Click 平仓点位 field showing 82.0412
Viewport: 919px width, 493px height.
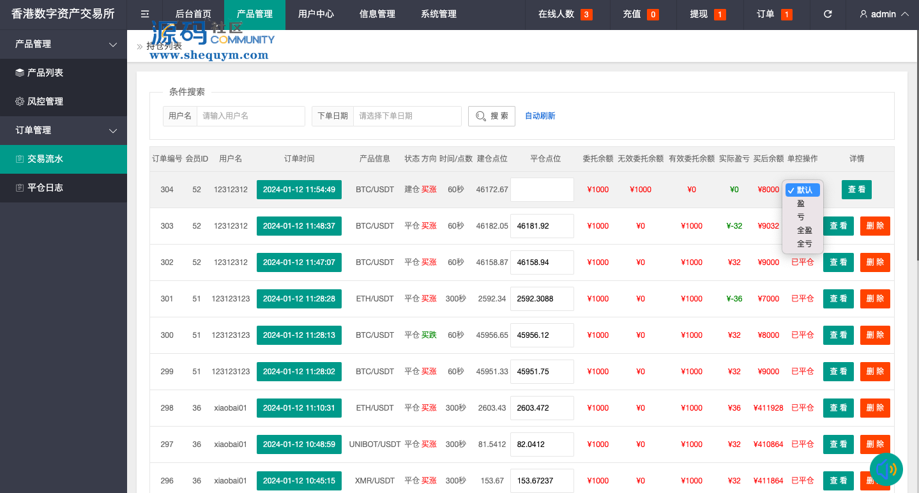[542, 444]
